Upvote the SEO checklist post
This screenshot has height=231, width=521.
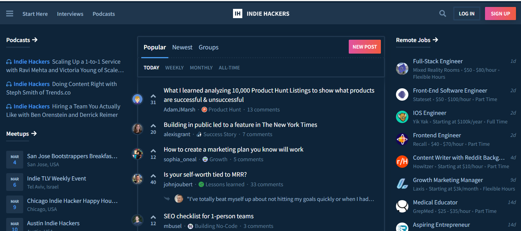pos(153,217)
